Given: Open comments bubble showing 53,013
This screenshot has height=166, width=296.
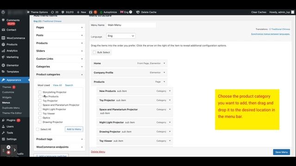Looking at the screenshot, I should coord(68,12).
